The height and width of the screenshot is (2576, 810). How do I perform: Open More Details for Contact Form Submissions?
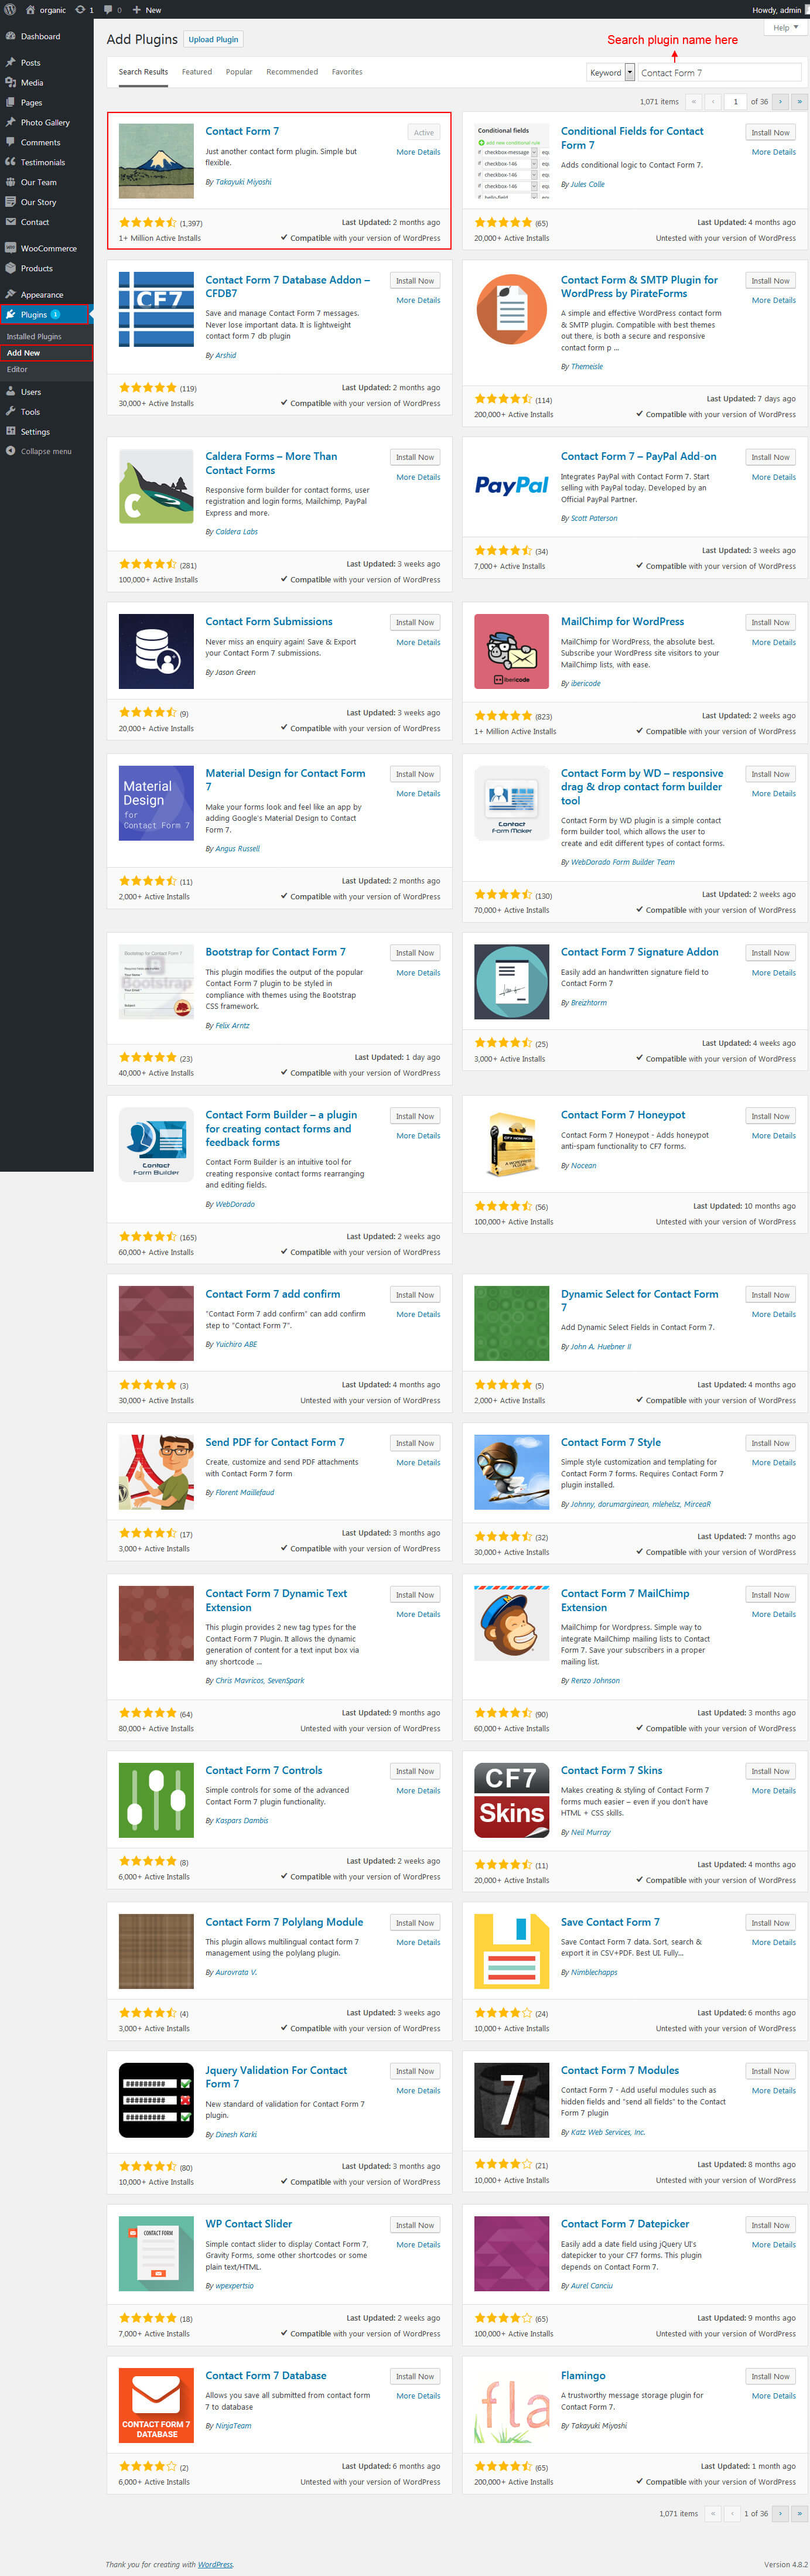(418, 642)
